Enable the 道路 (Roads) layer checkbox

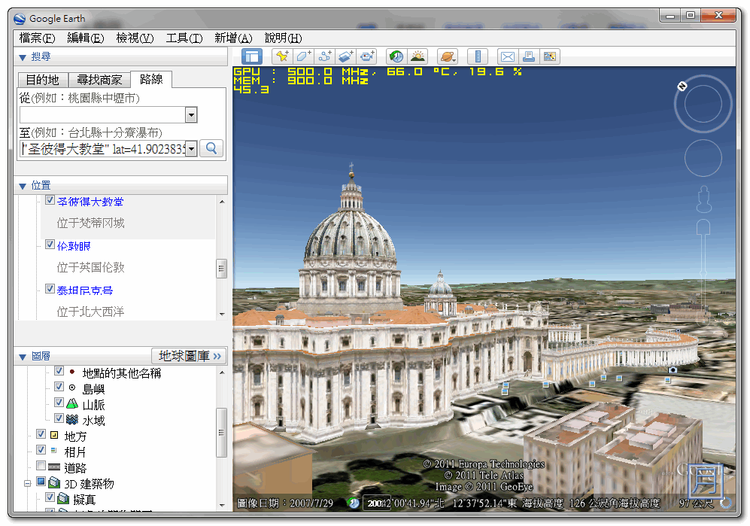41,467
